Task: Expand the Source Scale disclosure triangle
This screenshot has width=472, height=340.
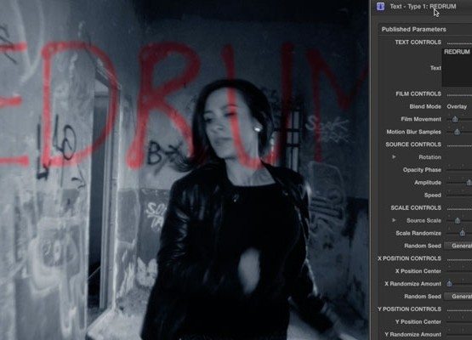Action: click(394, 220)
